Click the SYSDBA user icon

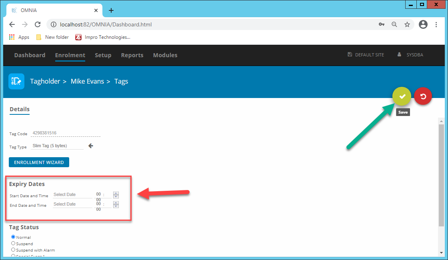pyautogui.click(x=399, y=54)
